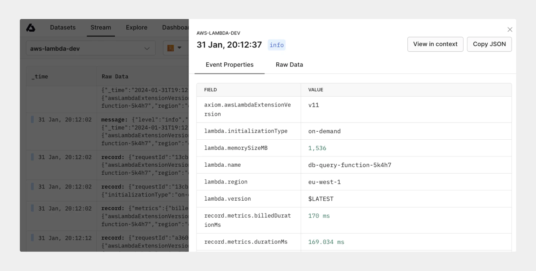This screenshot has height=271, width=536.
Task: Click the info severity badge next to the timestamp
Action: [276, 45]
